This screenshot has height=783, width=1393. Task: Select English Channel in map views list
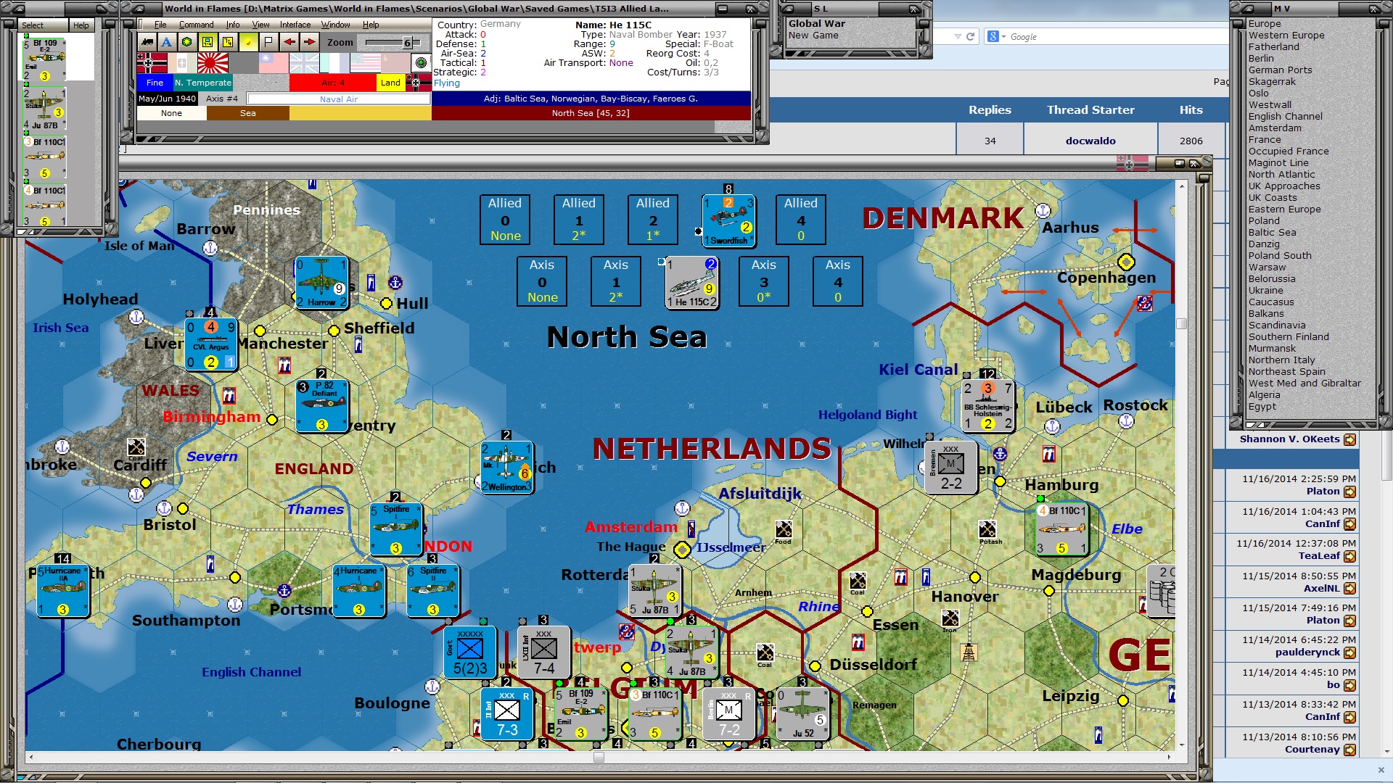click(x=1285, y=117)
